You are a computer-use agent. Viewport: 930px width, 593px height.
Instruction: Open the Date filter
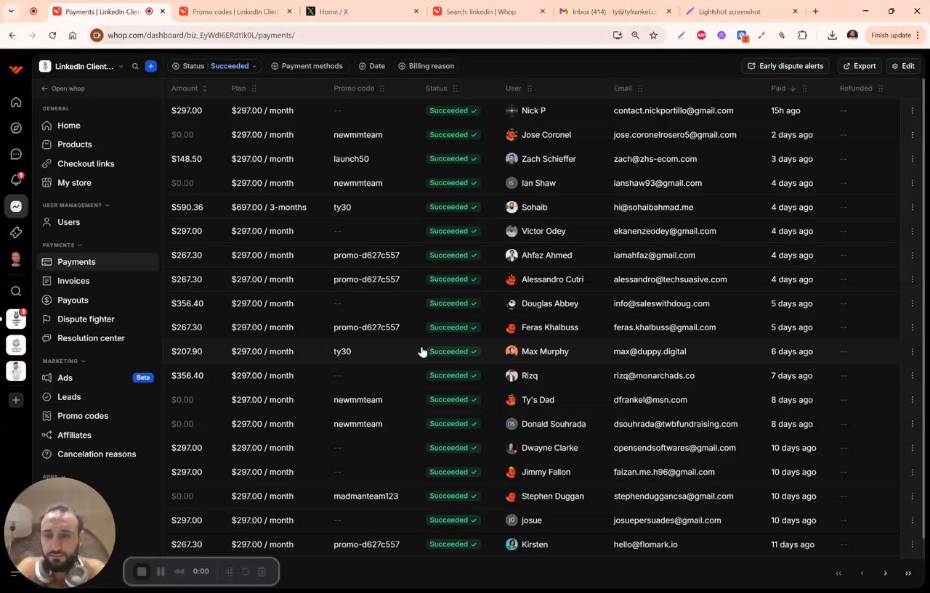pos(372,66)
